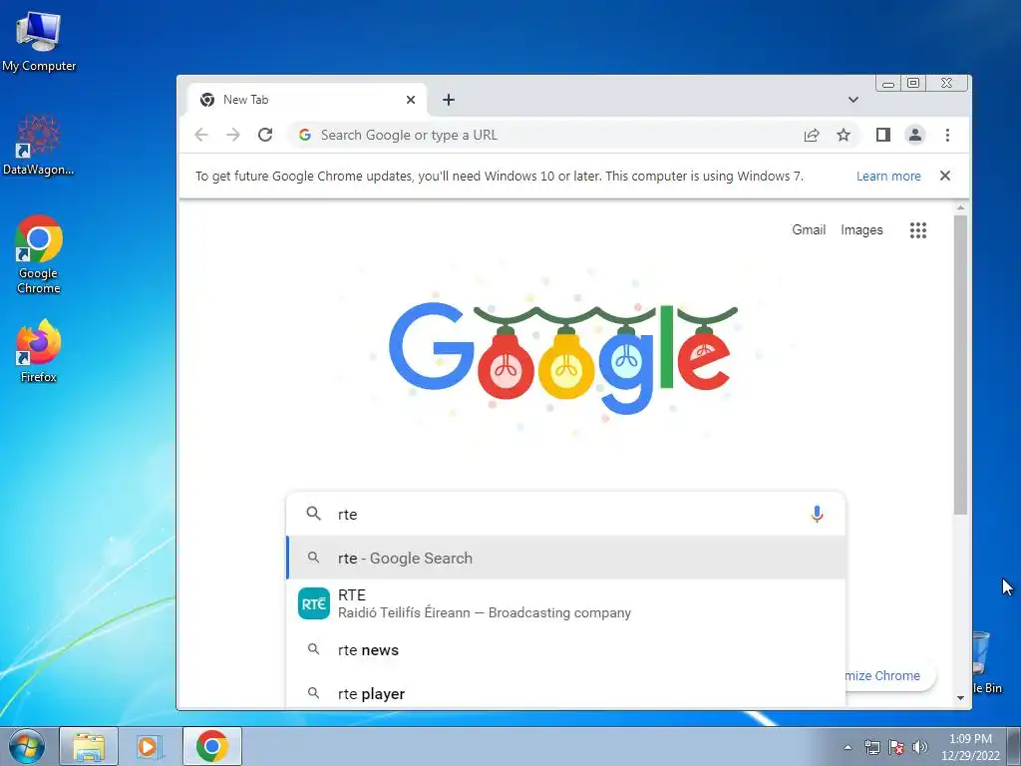1021x766 pixels.
Task: Go forward using Chrome's forward arrow
Action: (x=232, y=135)
